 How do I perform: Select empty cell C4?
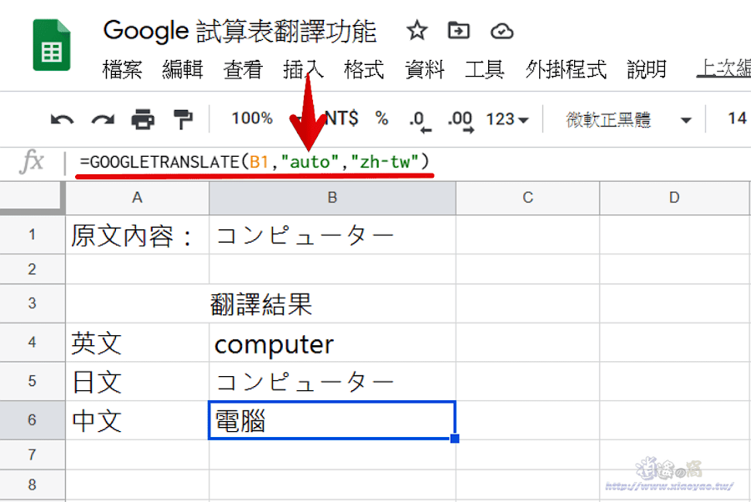click(528, 342)
